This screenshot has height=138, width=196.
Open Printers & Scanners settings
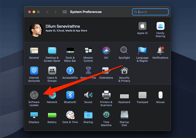106,95
